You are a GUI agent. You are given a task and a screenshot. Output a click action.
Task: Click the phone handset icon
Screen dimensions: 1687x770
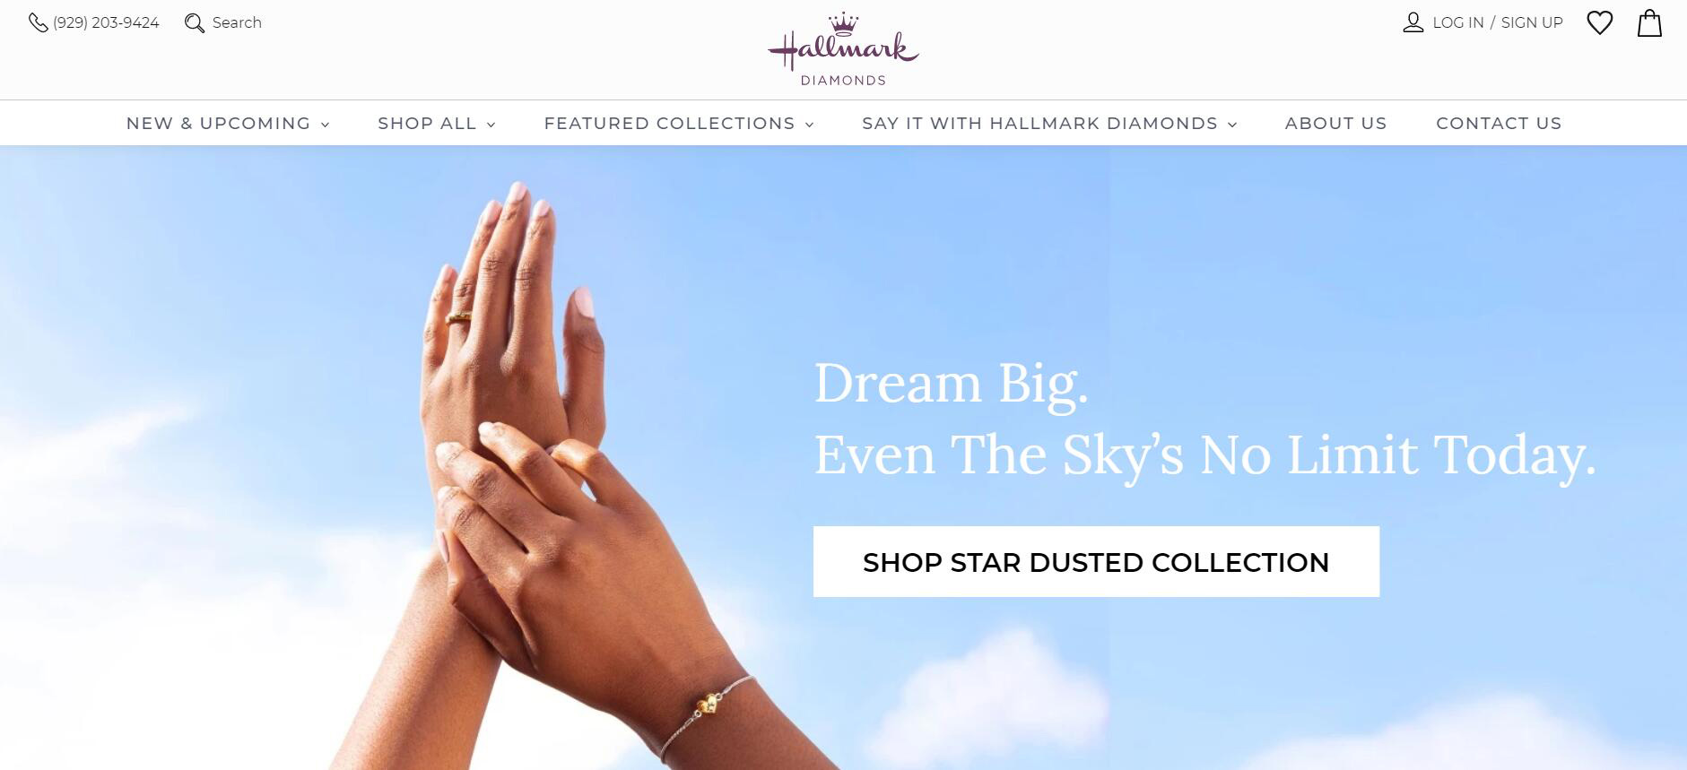point(38,22)
